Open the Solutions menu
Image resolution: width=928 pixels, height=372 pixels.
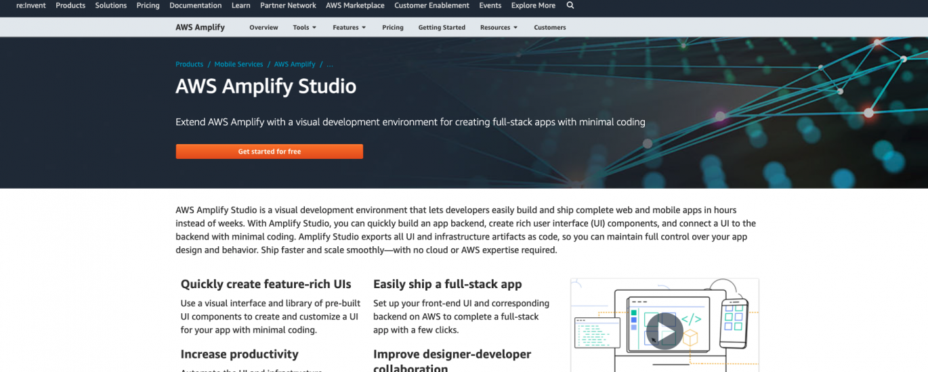point(111,5)
